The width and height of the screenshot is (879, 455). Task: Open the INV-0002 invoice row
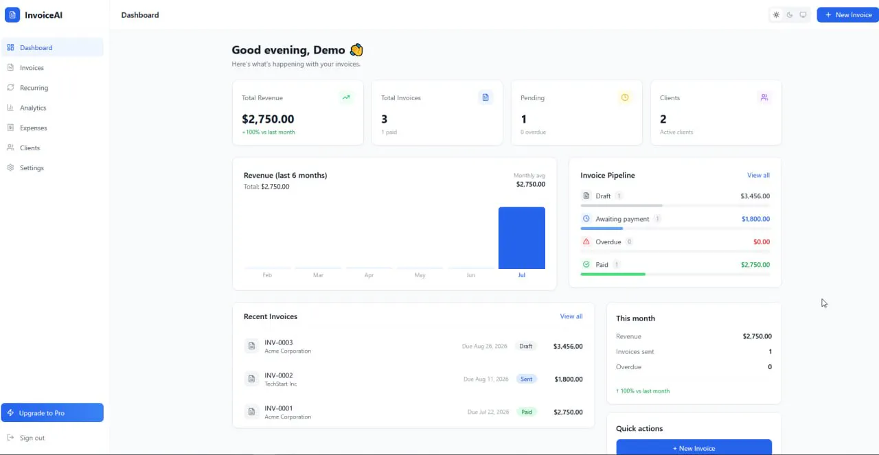pos(413,379)
